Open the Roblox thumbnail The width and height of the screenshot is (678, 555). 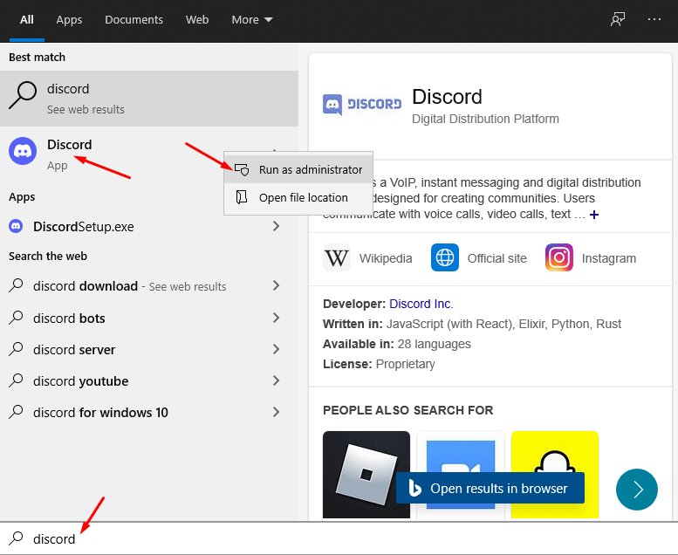pyautogui.click(x=366, y=474)
